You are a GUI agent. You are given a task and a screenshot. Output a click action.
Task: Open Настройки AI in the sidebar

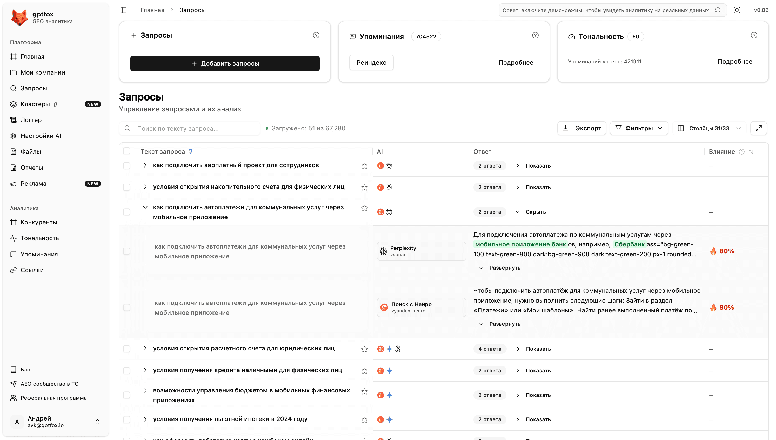point(41,136)
